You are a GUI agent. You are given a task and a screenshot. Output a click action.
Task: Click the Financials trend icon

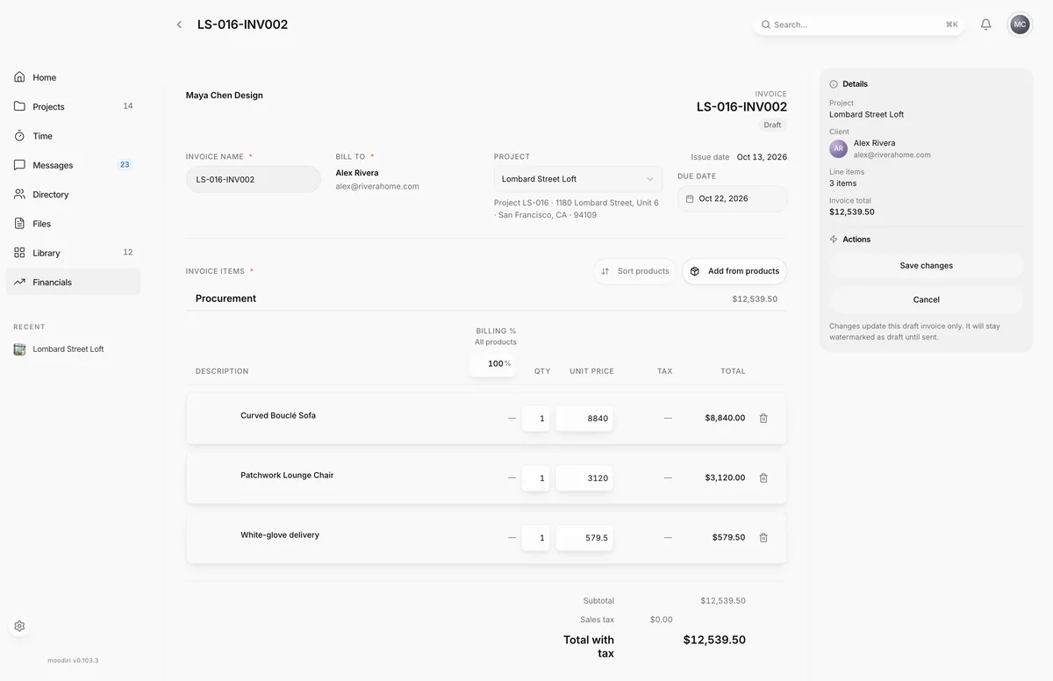(x=19, y=282)
